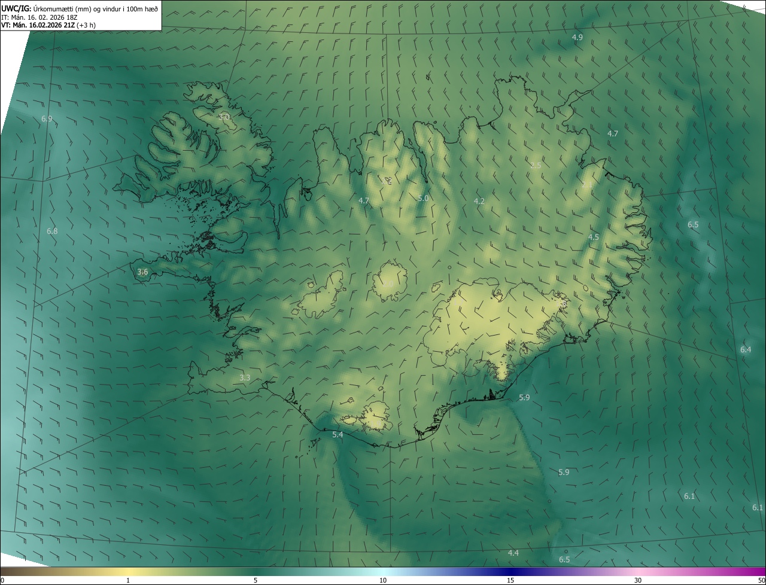
Task: Click the colour scale tick label "50"
Action: point(761,580)
